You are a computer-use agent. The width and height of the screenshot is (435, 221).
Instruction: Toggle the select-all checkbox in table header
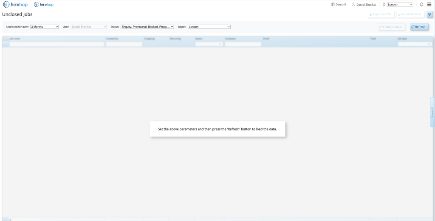(5, 39)
